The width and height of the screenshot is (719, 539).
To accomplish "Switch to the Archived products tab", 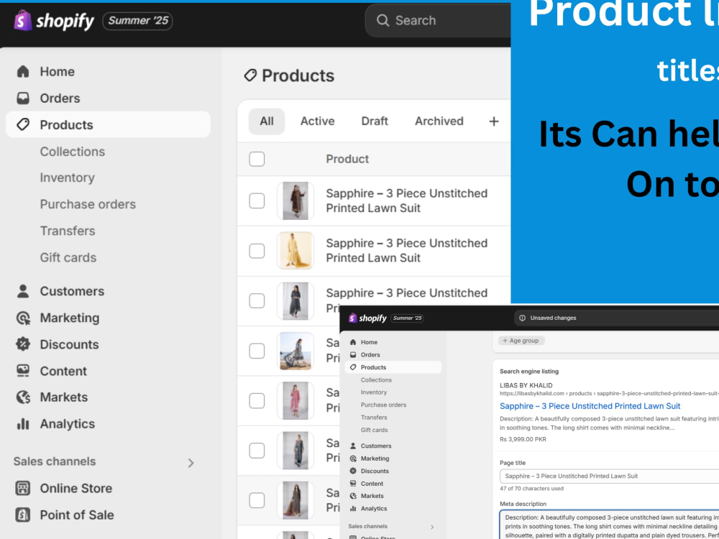I will (x=439, y=121).
